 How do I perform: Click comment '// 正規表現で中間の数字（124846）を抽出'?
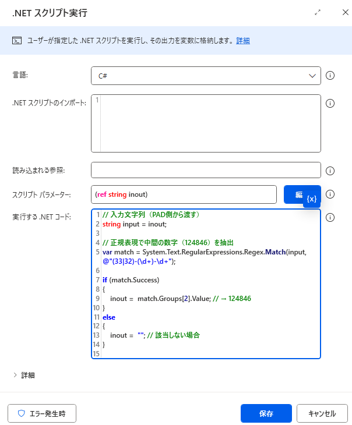168,243
